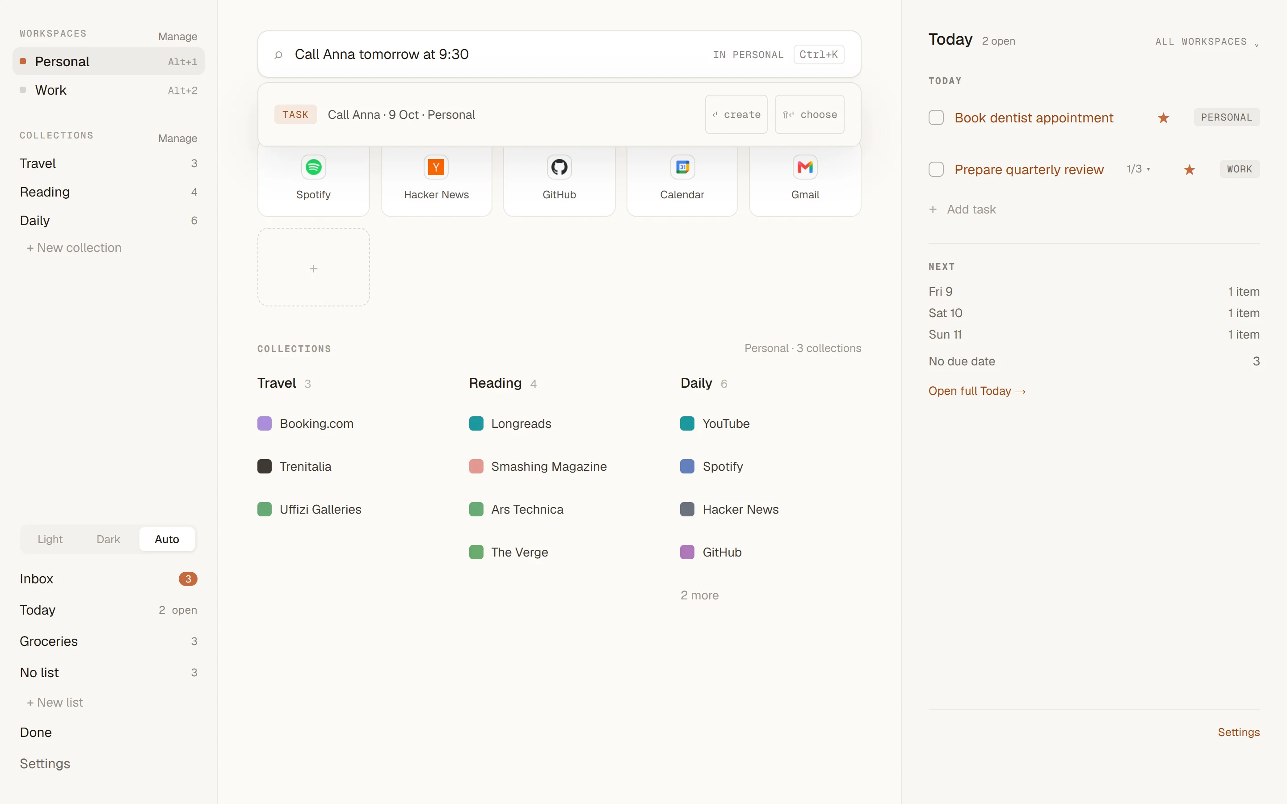Image resolution: width=1287 pixels, height=804 pixels.
Task: Click star on Prepare quarterly review
Action: click(x=1189, y=170)
